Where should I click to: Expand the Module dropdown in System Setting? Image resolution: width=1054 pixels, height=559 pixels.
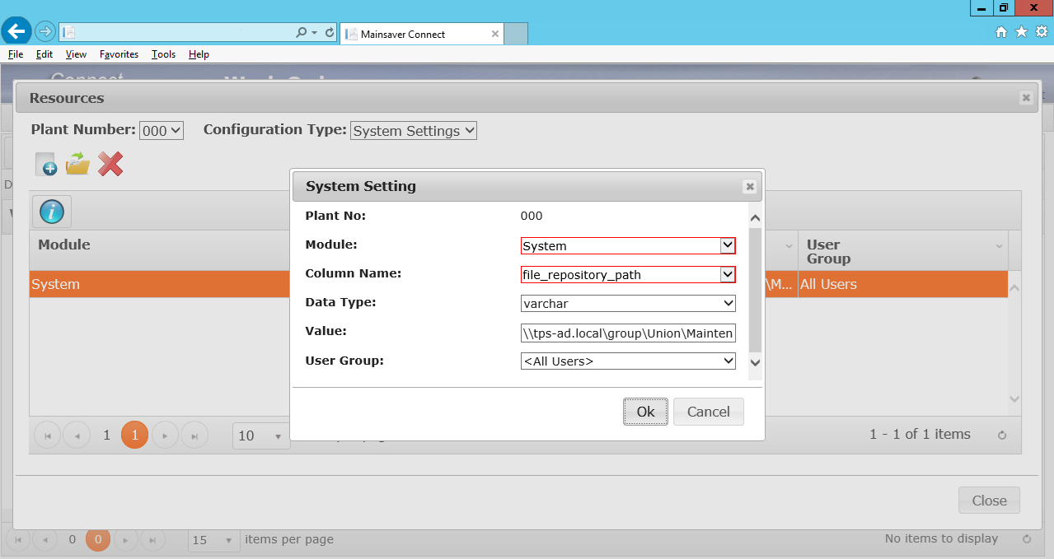[x=727, y=245]
